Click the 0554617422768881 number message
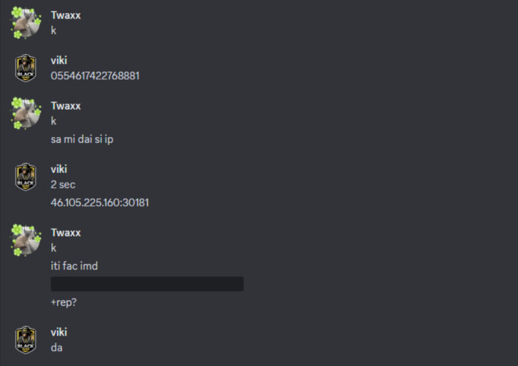The image size is (518, 366). 95,76
